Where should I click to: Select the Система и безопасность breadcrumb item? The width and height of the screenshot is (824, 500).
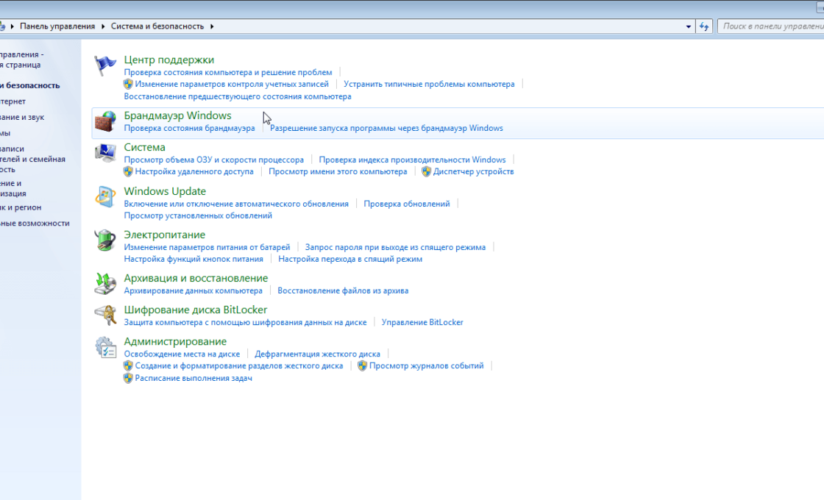pos(157,26)
